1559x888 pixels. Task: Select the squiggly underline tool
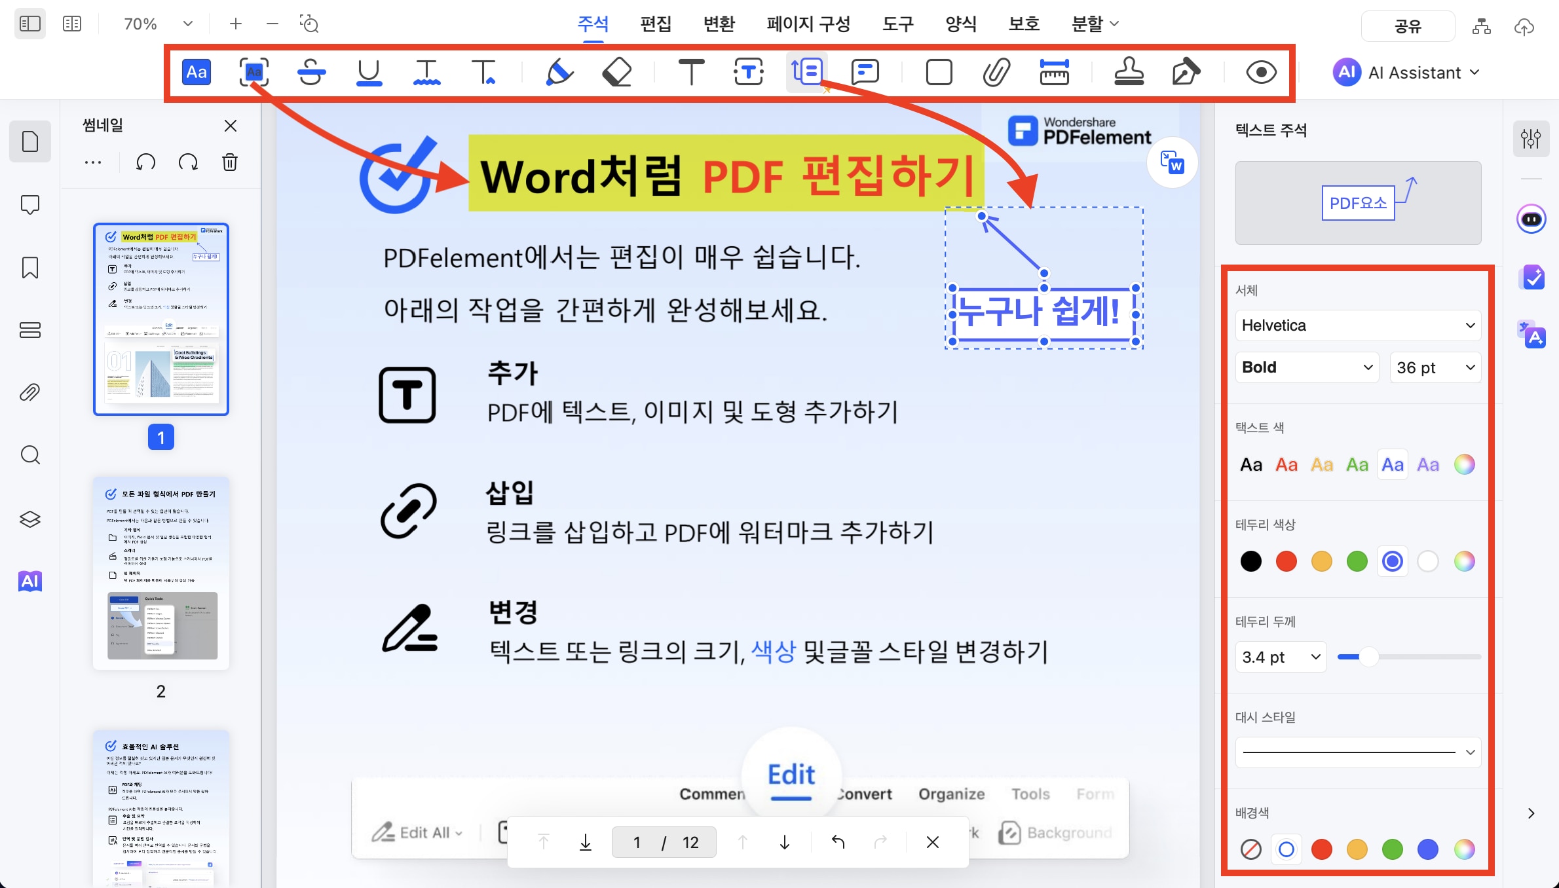pyautogui.click(x=426, y=72)
